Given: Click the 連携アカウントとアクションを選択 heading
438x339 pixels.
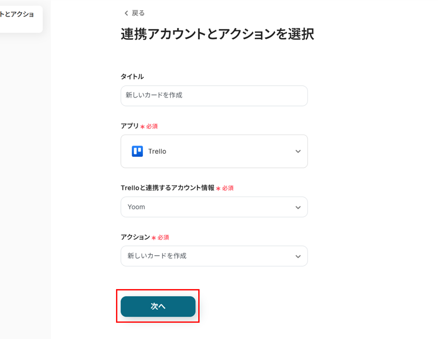Looking at the screenshot, I should coord(217,34).
